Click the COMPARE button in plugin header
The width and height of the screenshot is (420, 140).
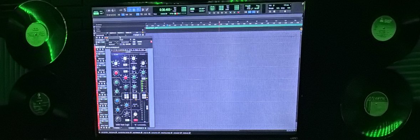[x=128, y=44]
